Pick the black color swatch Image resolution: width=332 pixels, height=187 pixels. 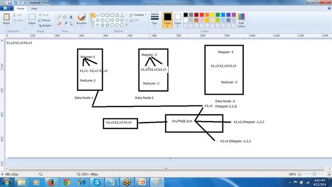pyautogui.click(x=186, y=15)
